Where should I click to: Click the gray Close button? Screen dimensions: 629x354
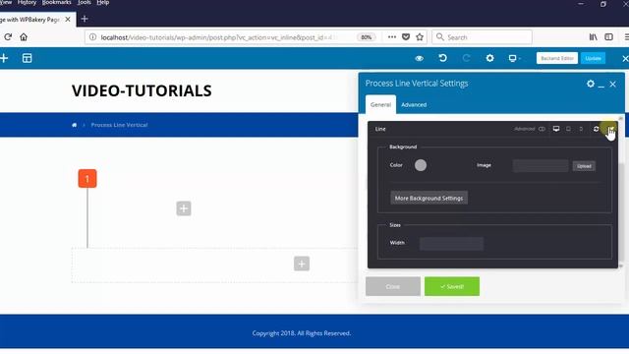pyautogui.click(x=393, y=286)
